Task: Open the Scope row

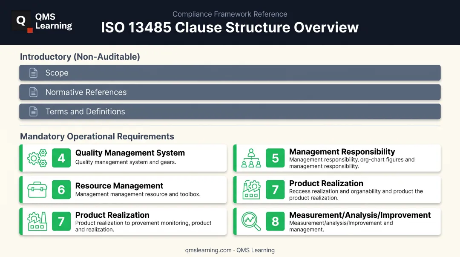Action: (x=230, y=73)
